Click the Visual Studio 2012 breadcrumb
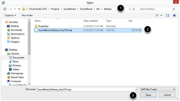The image size is (180, 101). [38, 9]
